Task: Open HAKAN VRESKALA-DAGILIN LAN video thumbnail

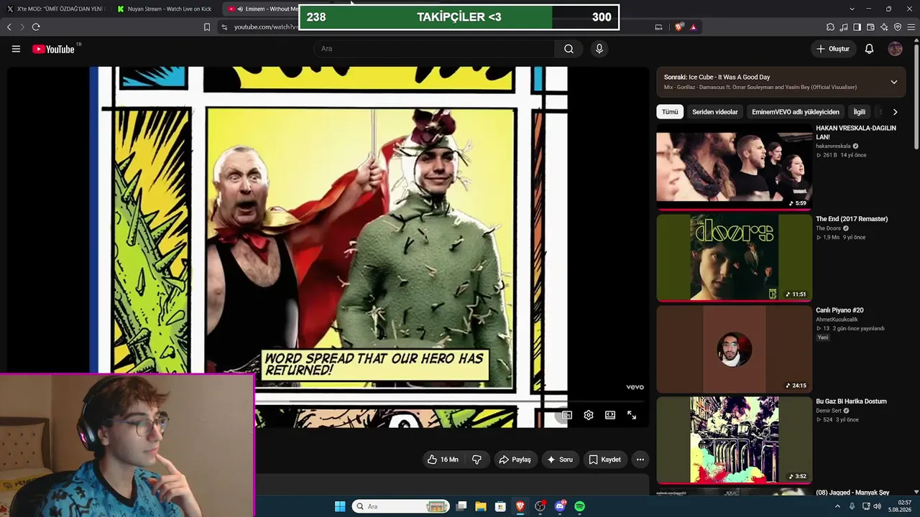Action: tap(734, 167)
